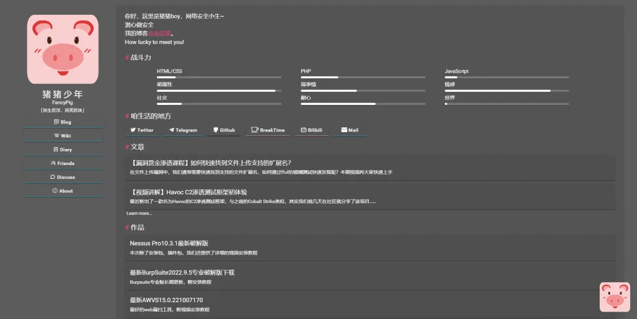The width and height of the screenshot is (637, 319).
Task: Click the large pig avatar image
Action: [63, 49]
